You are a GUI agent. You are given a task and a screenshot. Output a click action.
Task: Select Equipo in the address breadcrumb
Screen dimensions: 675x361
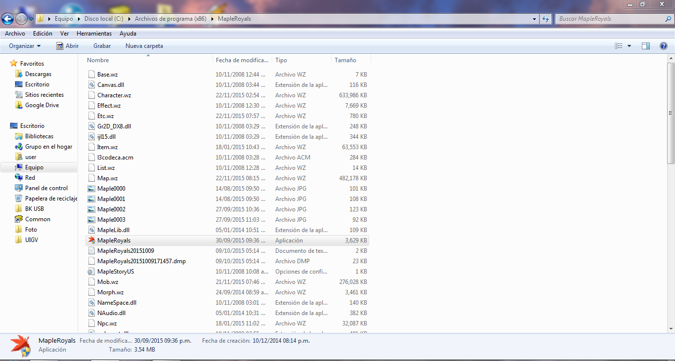[x=64, y=19]
